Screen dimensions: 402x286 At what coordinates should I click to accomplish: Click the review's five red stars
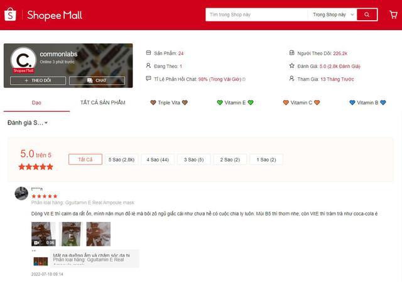45,196
